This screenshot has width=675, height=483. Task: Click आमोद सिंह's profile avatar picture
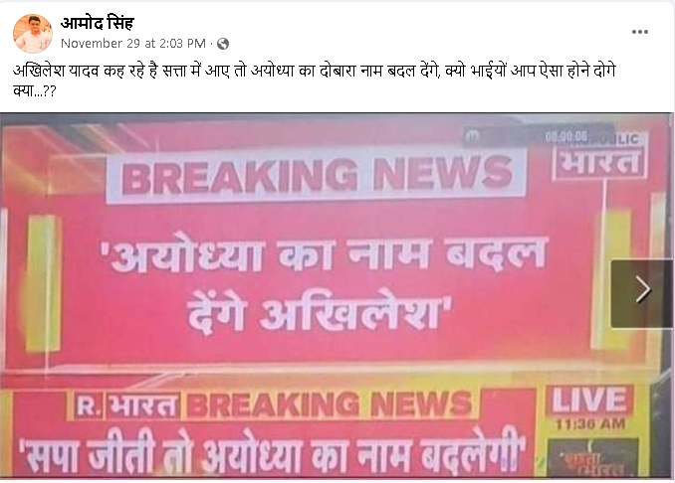[33, 34]
